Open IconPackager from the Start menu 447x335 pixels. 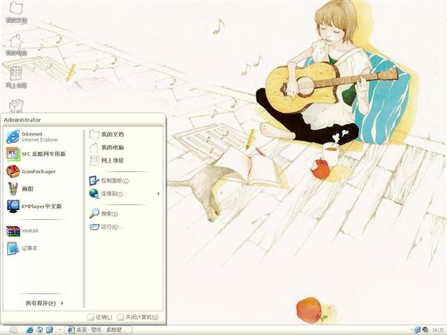[43, 172]
